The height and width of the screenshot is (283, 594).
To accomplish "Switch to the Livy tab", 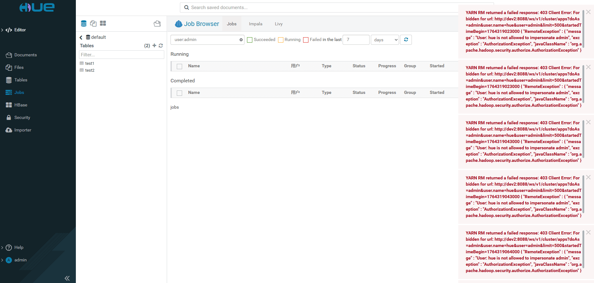I will click(x=279, y=24).
